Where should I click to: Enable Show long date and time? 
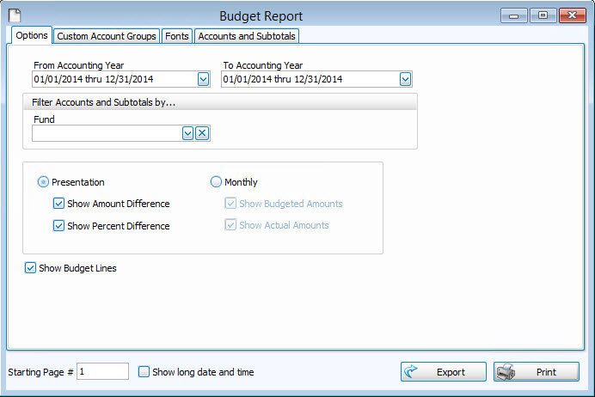[144, 372]
